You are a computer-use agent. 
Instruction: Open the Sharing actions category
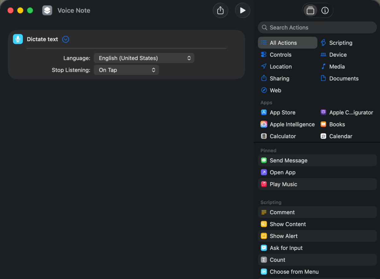click(x=279, y=78)
